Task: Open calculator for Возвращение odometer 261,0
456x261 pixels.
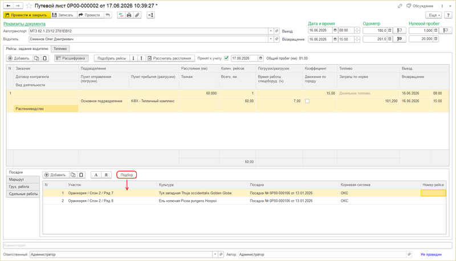Action: 390,39
